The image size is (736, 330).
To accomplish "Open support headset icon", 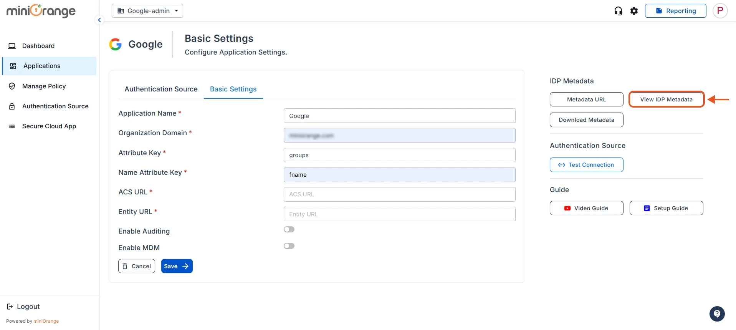I will click(618, 11).
